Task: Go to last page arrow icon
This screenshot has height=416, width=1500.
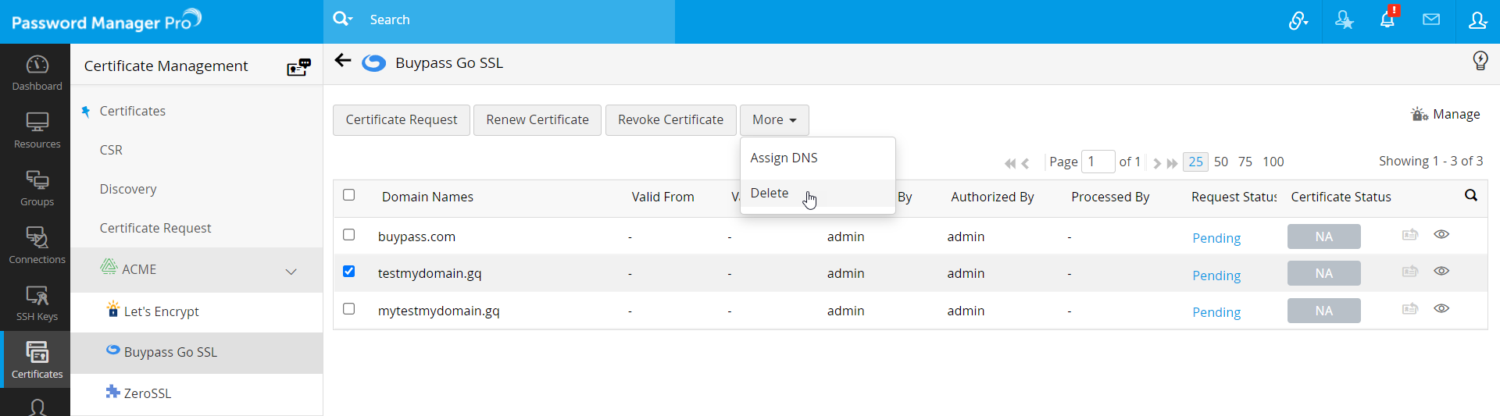Action: coord(1172,163)
